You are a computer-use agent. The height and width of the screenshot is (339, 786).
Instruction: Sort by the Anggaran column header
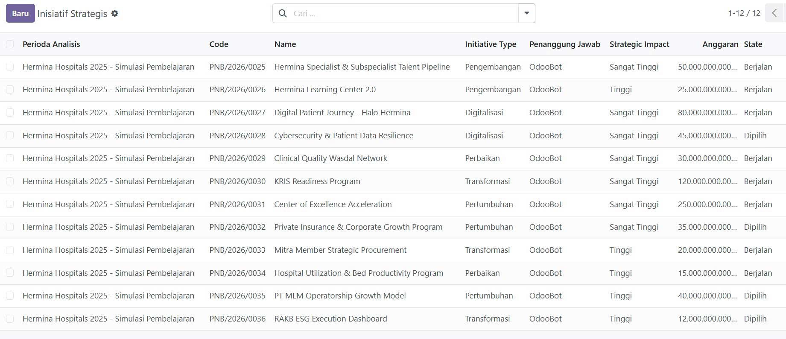[x=720, y=44]
